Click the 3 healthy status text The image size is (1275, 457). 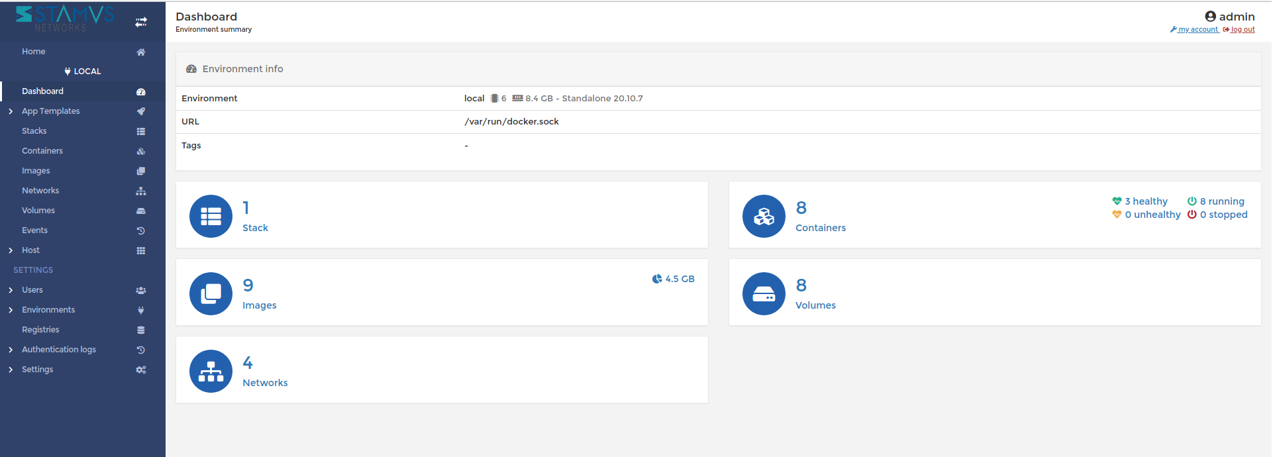1146,201
